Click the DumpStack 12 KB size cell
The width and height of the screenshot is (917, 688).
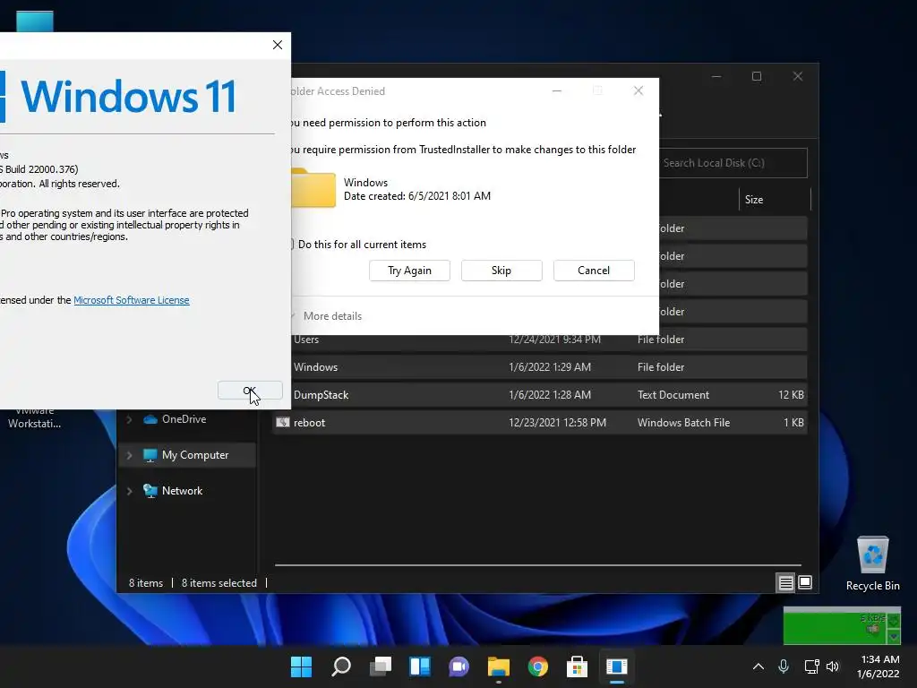point(791,395)
